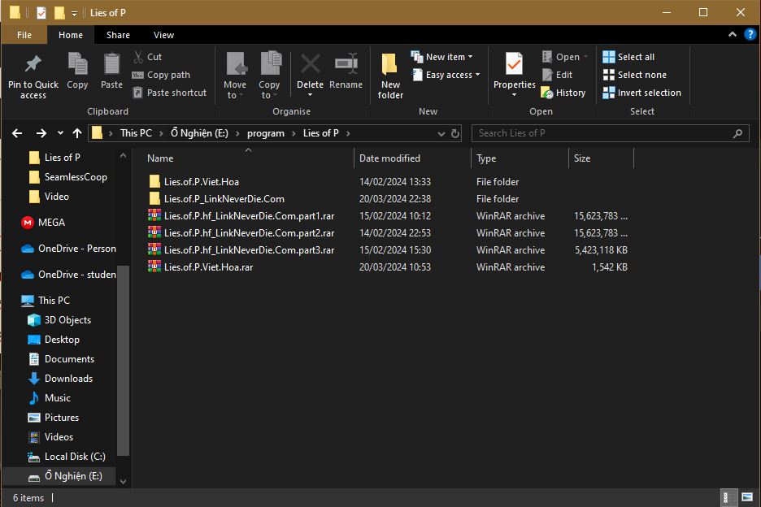Open the File menu tab
The height and width of the screenshot is (507, 761).
tap(24, 35)
